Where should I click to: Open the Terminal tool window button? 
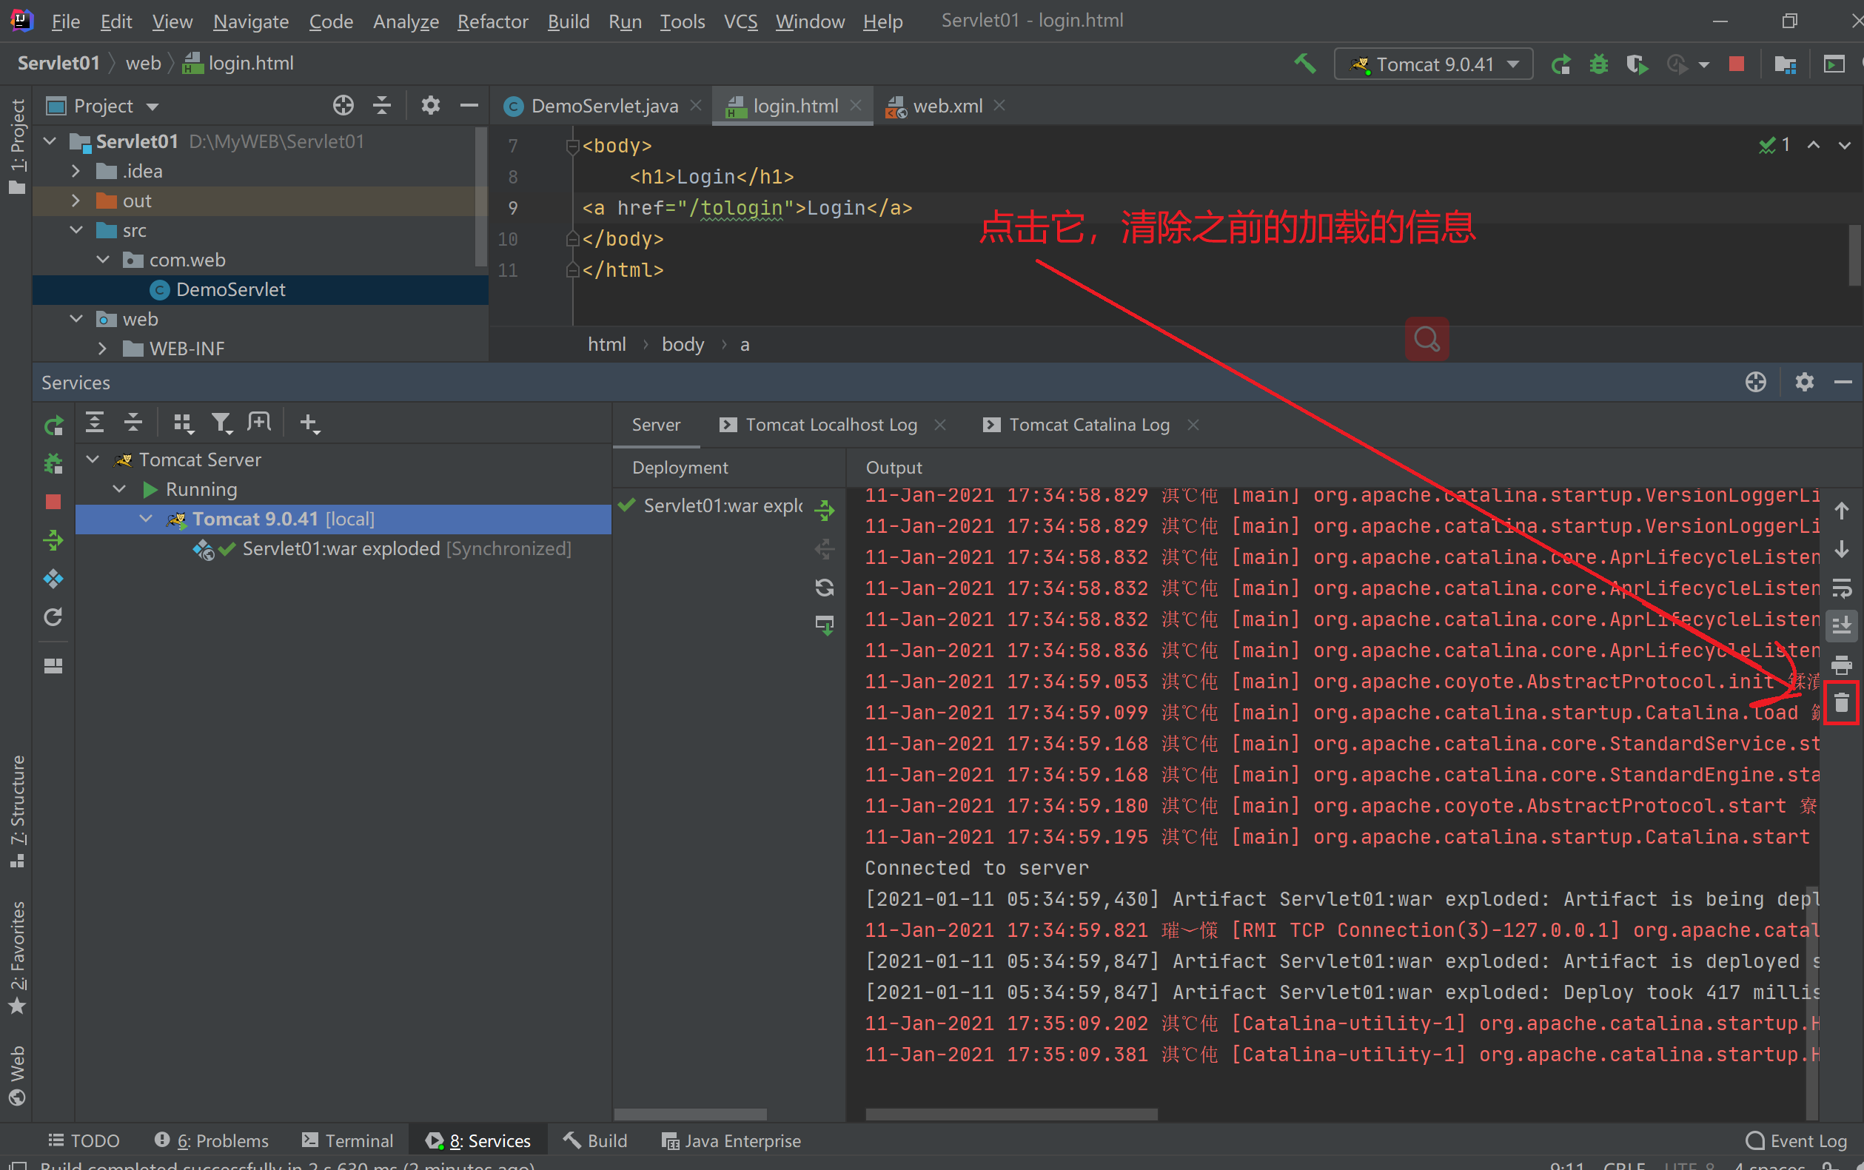coord(348,1140)
